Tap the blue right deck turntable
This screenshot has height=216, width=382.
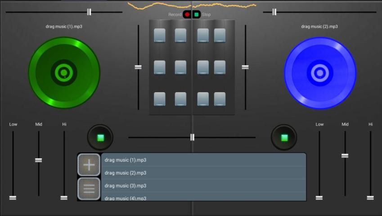pos(320,72)
